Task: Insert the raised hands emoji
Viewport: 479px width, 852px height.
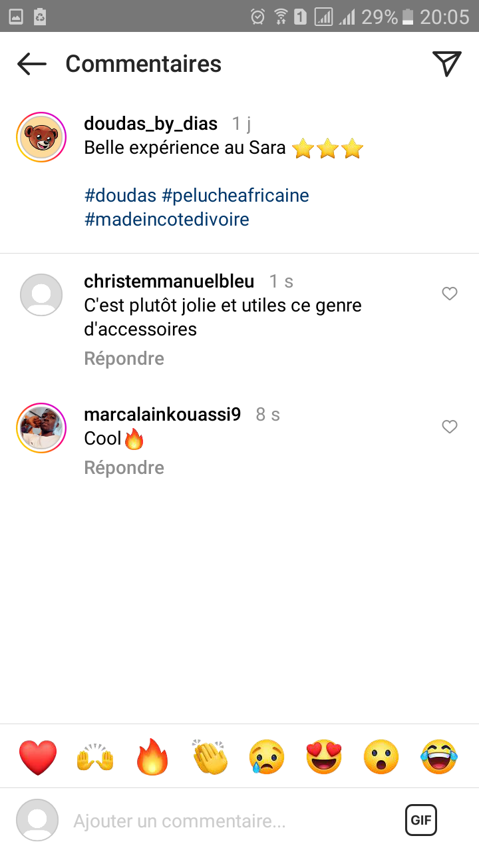Action: [95, 757]
